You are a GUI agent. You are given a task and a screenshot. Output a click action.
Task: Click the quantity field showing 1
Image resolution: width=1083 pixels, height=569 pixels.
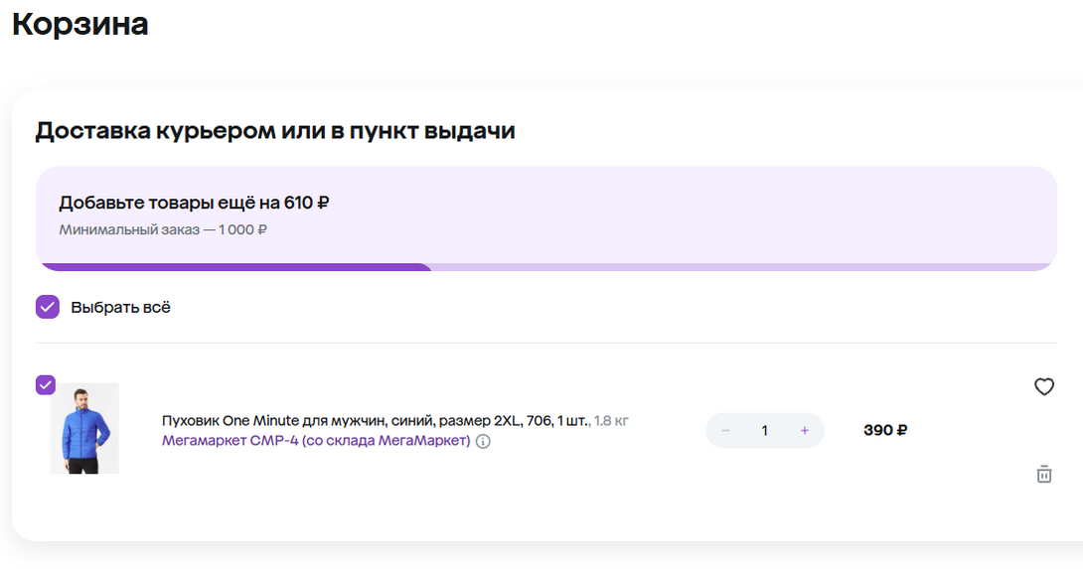pos(764,431)
